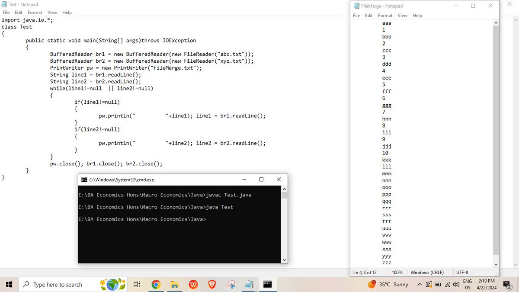This screenshot has height=292, width=519.
Task: Click cmd.exe window title icon
Action: tap(84, 180)
